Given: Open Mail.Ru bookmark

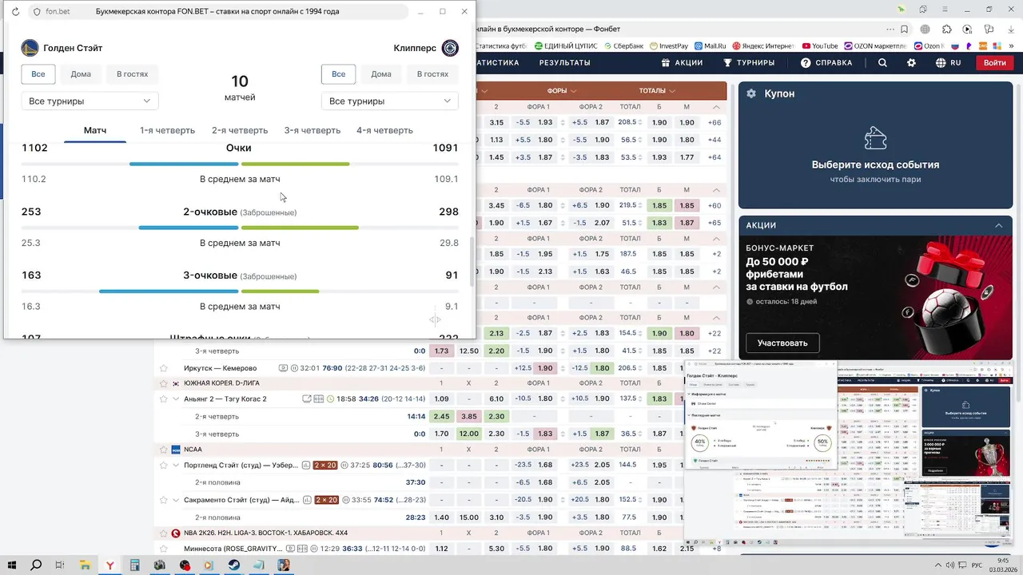Looking at the screenshot, I should coord(710,46).
